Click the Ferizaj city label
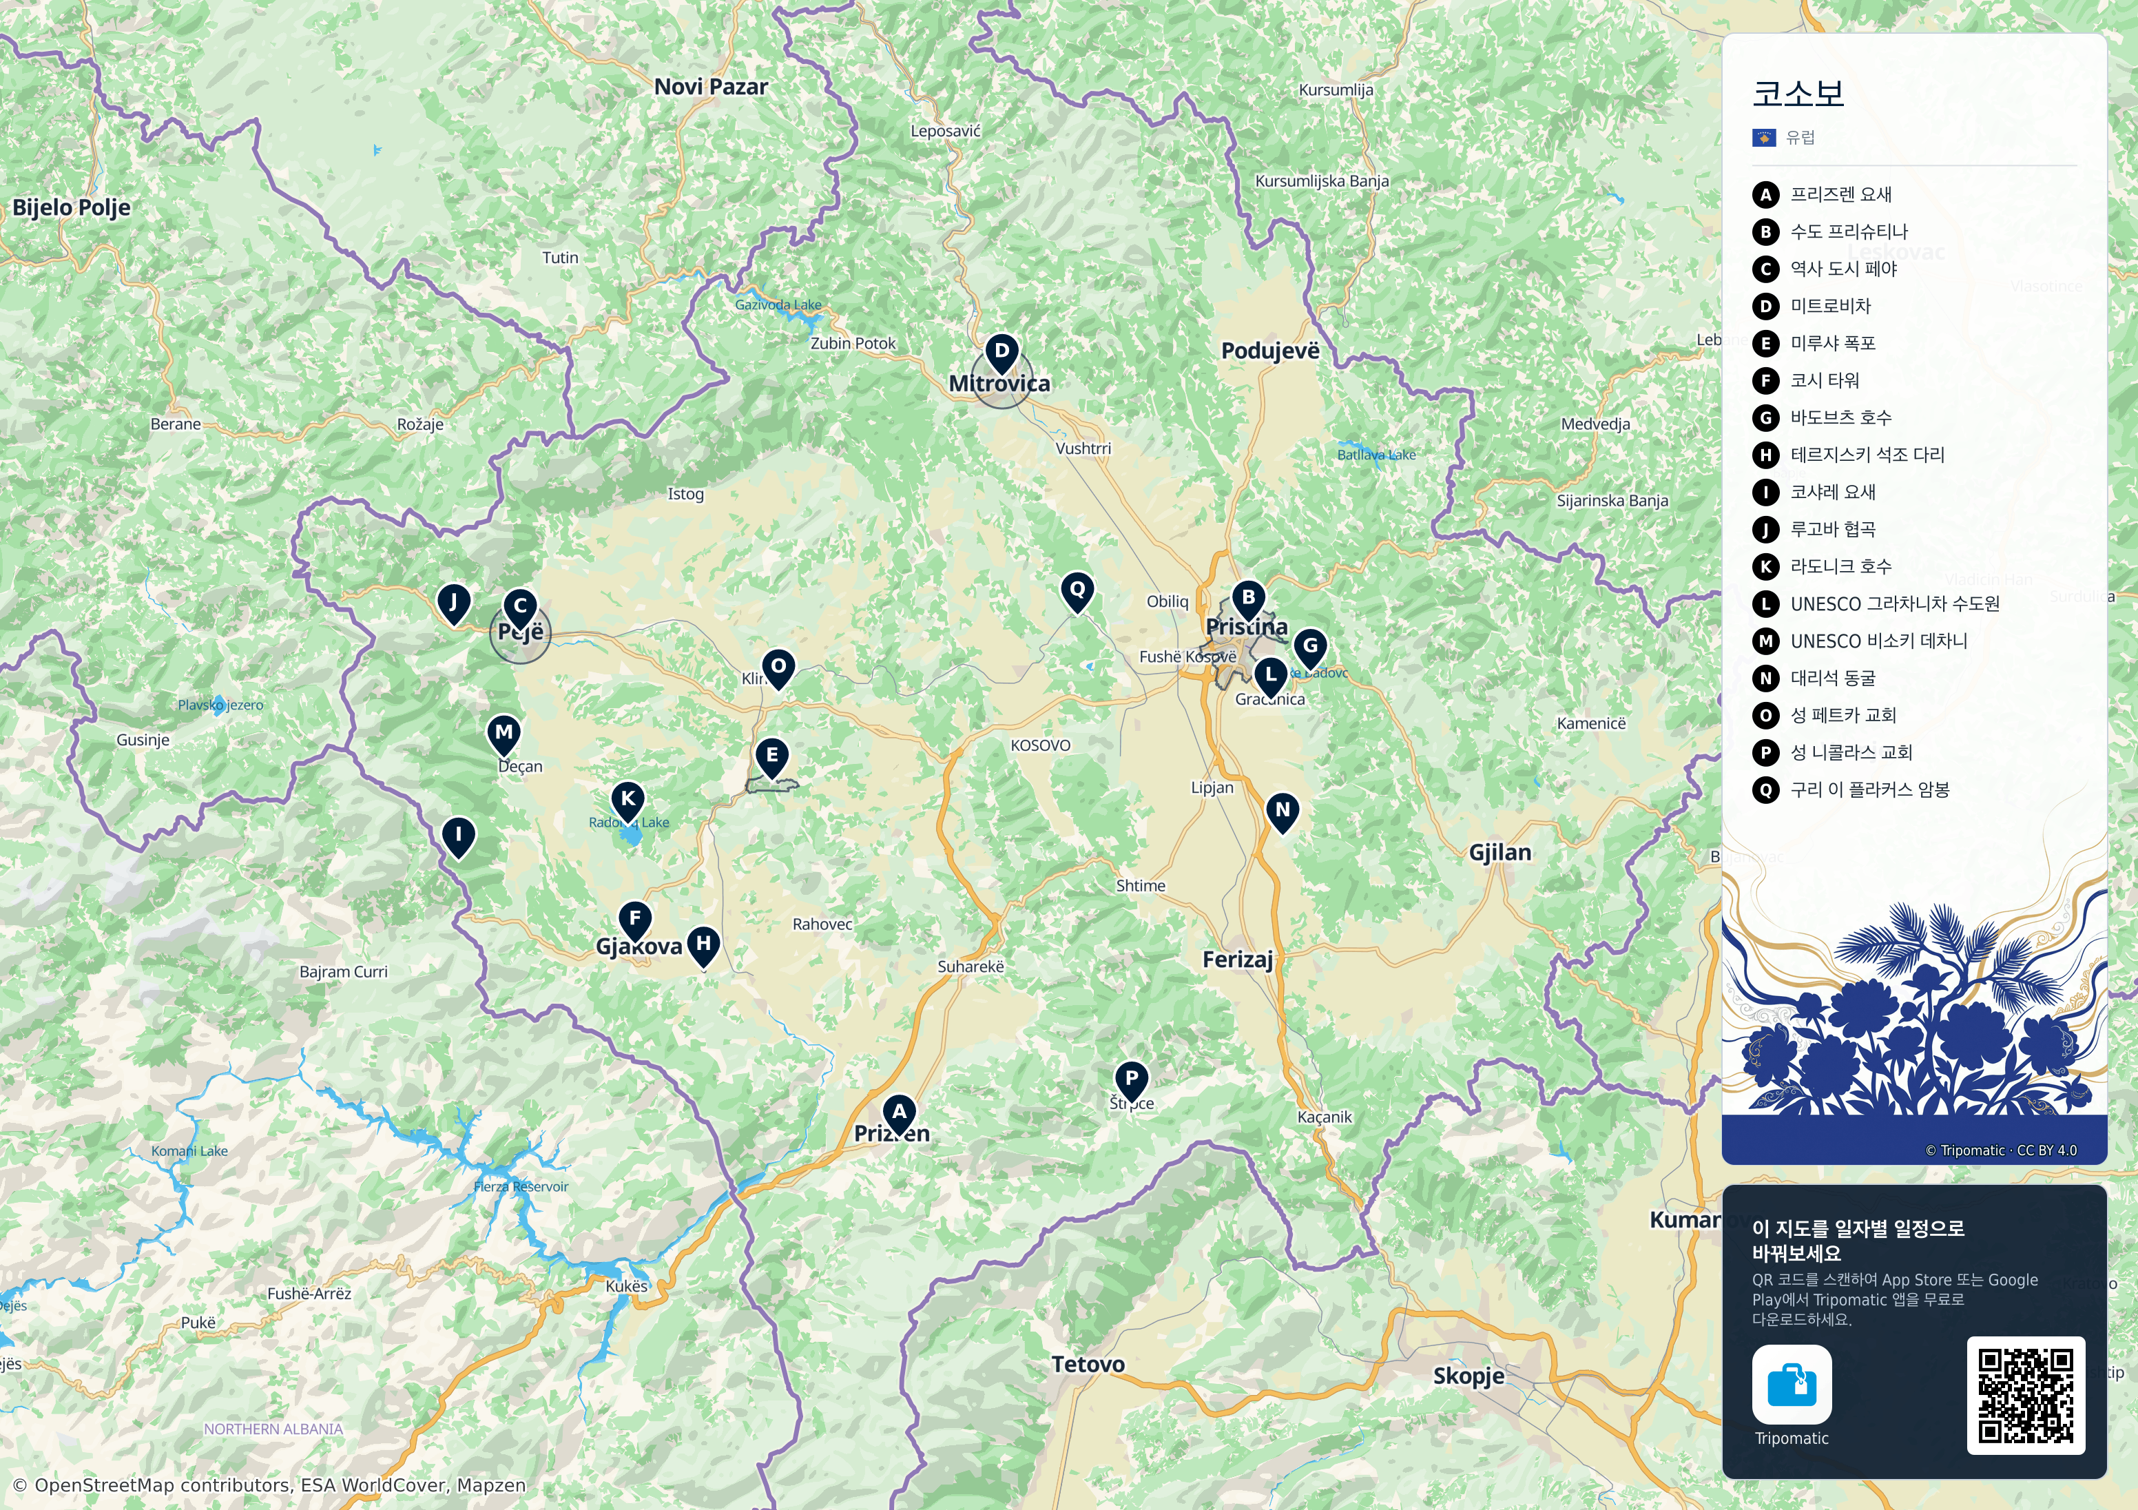The image size is (2138, 1510). click(1238, 960)
